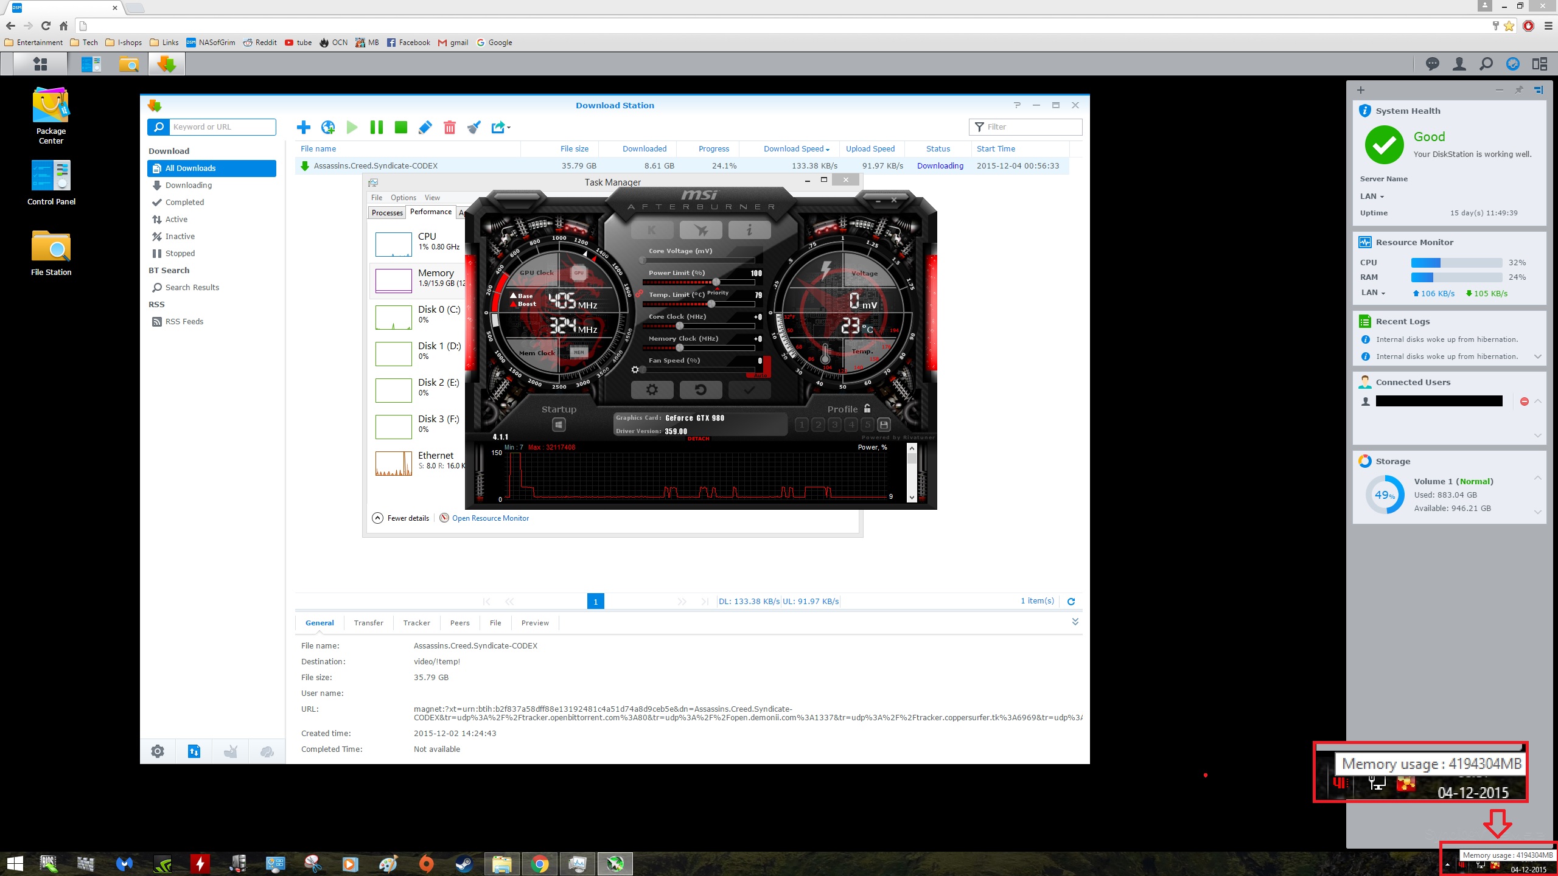
Task: Select Downloading category in sidebar
Action: 212,186
